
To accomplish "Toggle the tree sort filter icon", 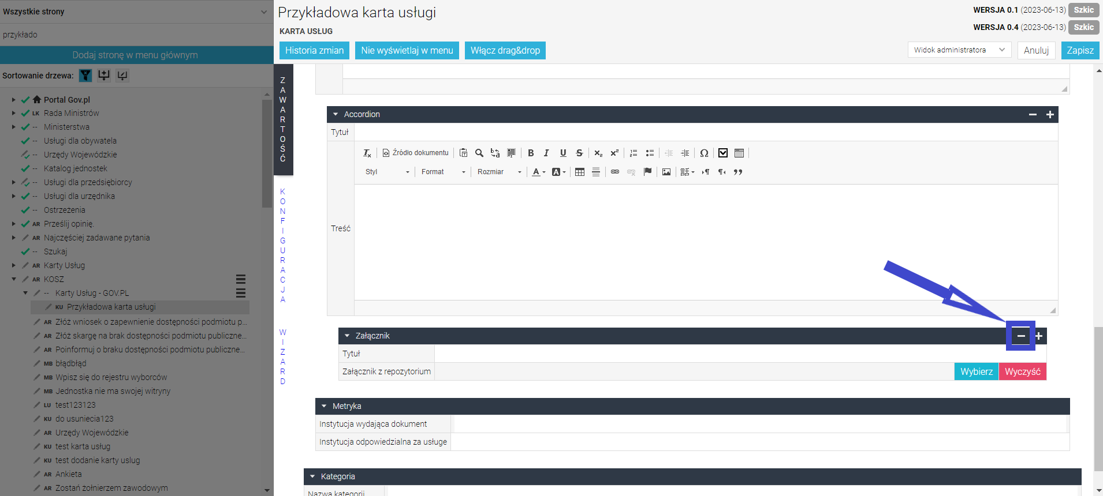I will [85, 75].
